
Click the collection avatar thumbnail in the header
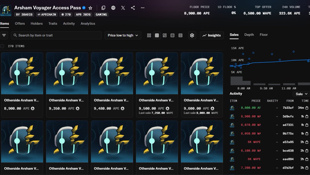[x=6, y=10]
